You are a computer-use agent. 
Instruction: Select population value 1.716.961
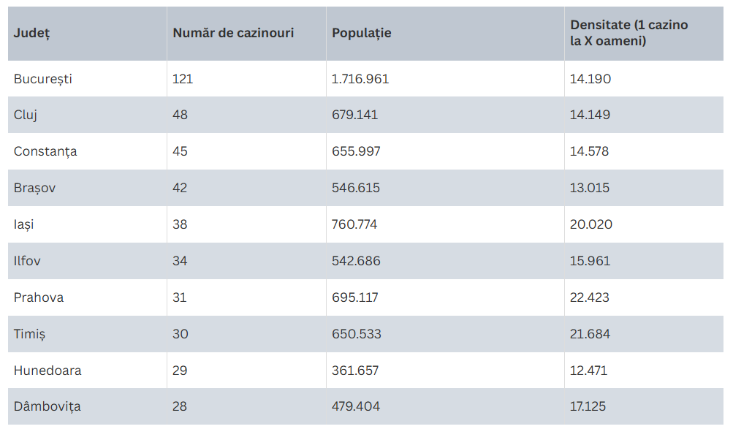[360, 79]
